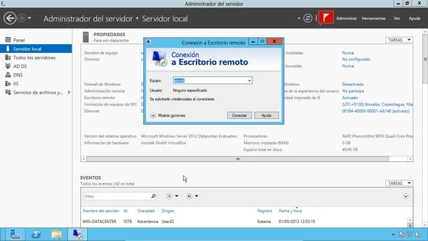Open the Ver menu
The width and height of the screenshot is (428, 241).
tap(397, 18)
